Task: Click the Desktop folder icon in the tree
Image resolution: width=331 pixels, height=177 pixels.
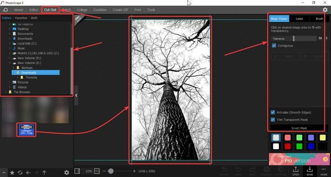Action: pyautogui.click(x=14, y=29)
